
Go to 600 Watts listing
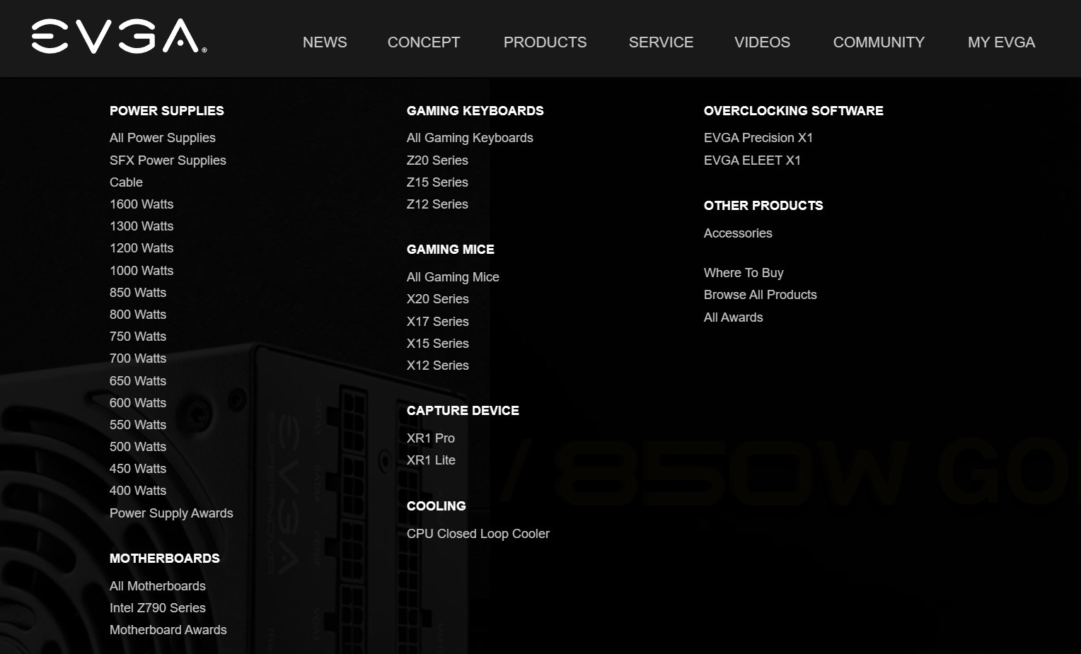(138, 403)
